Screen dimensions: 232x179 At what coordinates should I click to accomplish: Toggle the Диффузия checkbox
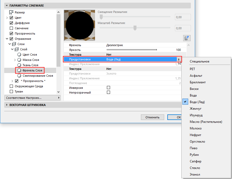click(11, 23)
